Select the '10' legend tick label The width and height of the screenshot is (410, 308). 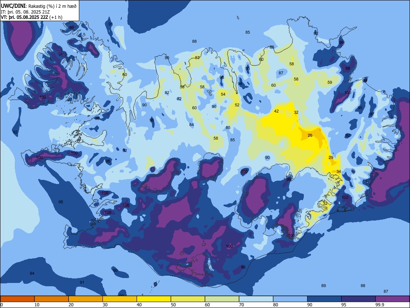pyautogui.click(x=37, y=305)
